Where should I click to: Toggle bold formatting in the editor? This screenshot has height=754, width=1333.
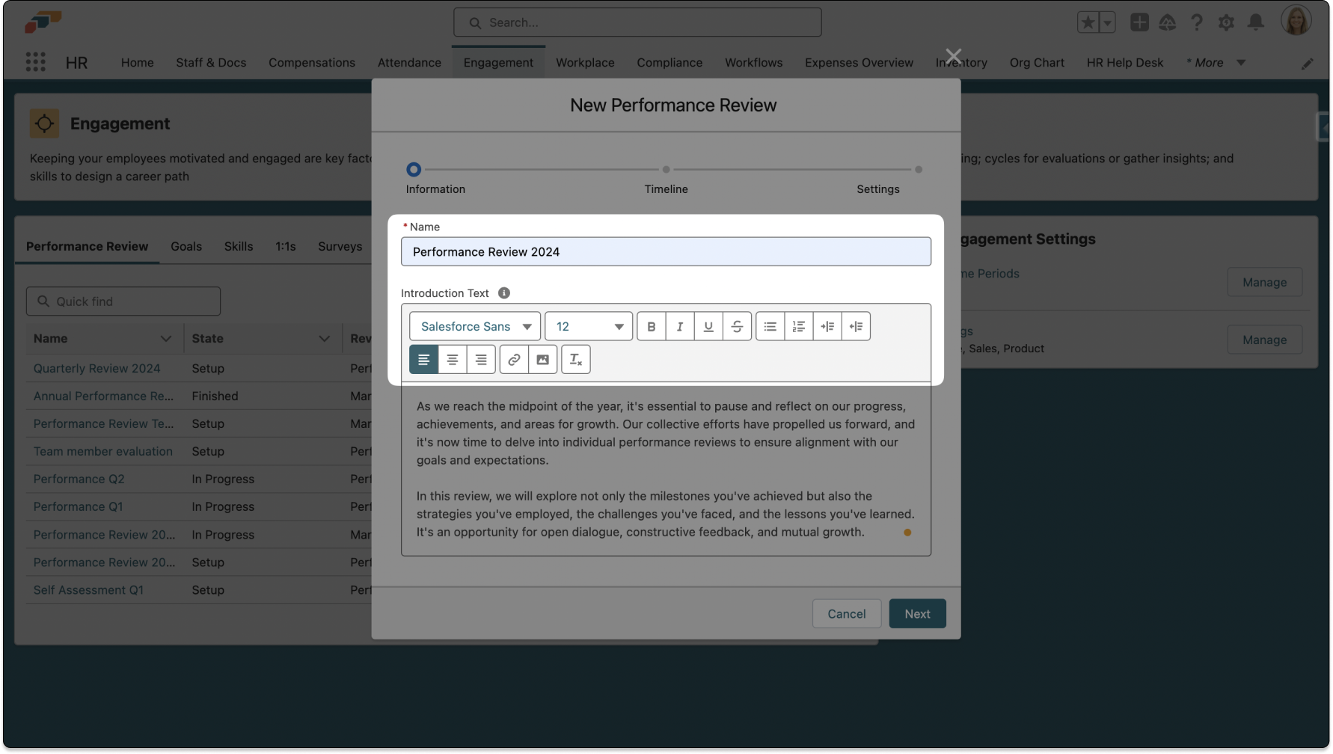651,326
